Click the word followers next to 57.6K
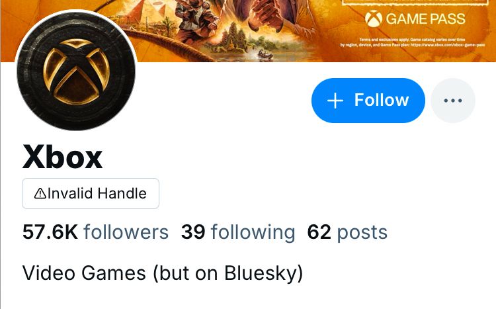 tap(126, 232)
